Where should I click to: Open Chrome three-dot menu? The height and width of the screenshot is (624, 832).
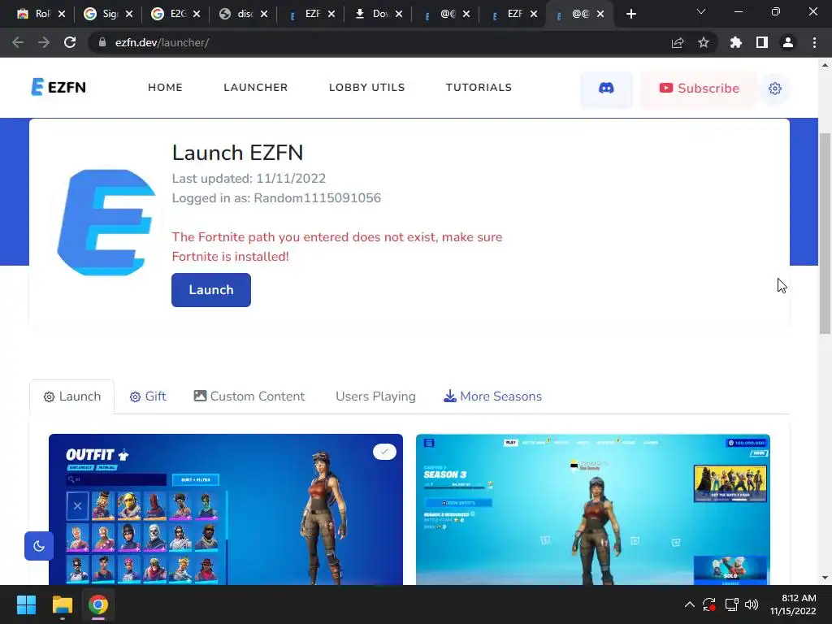tap(814, 42)
